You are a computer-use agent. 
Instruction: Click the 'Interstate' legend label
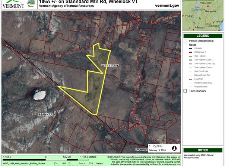tap(198, 48)
